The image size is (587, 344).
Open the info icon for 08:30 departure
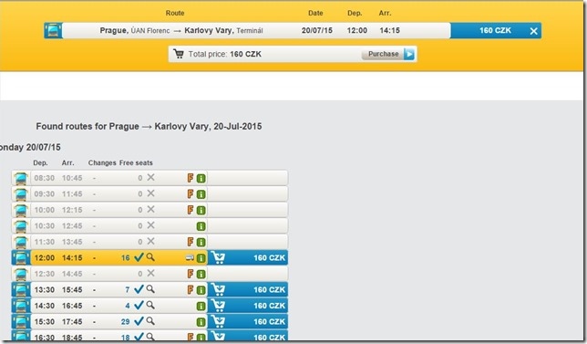[201, 178]
